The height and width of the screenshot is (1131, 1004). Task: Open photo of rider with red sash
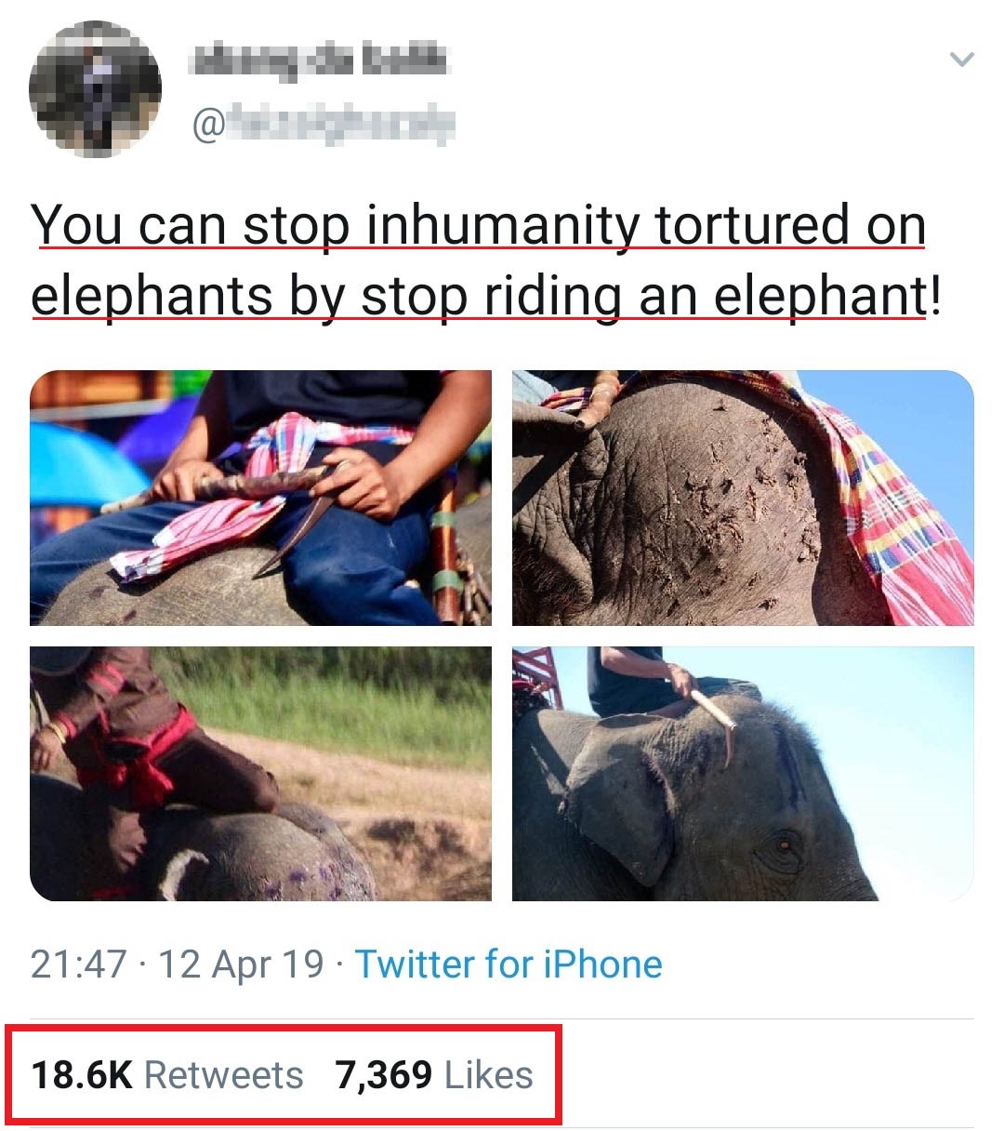[x=260, y=774]
